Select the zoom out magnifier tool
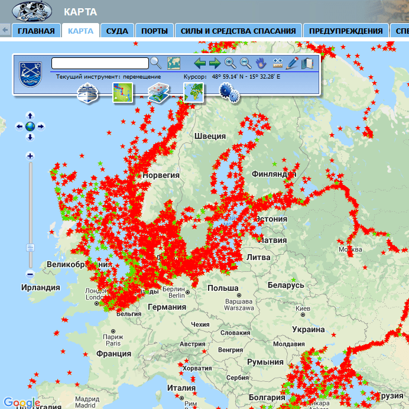 coord(245,63)
